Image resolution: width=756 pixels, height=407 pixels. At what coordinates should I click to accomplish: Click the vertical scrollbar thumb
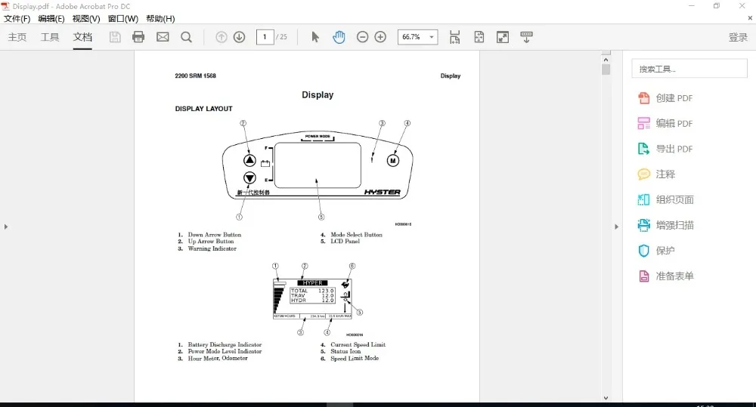point(606,69)
